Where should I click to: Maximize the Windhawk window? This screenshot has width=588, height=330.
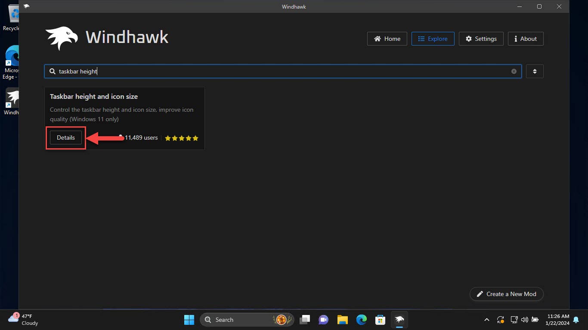[x=539, y=6]
